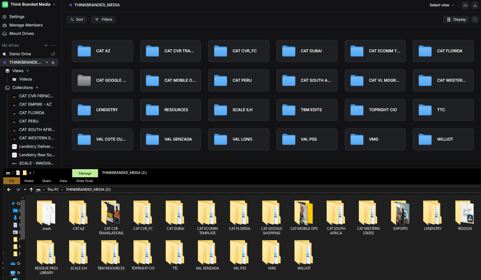Click Explorer back arrow
The height and width of the screenshot is (280, 481).
(x=9, y=190)
